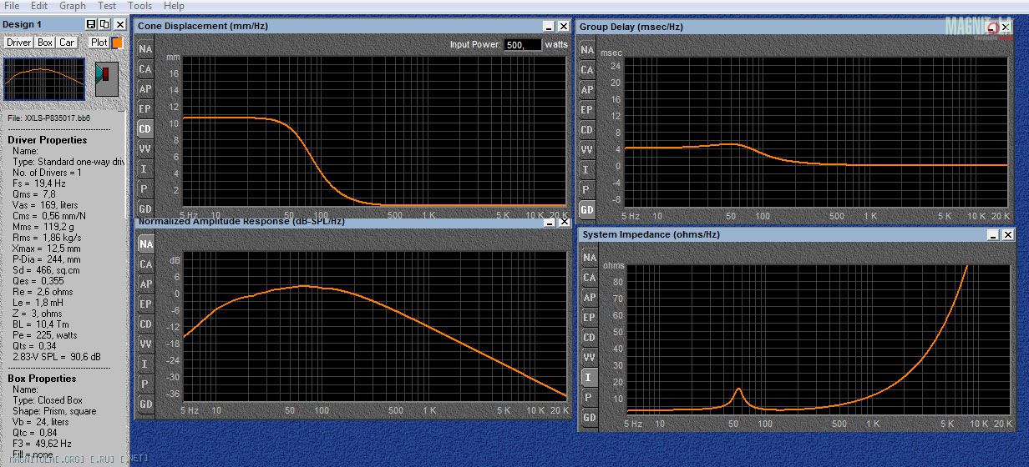The height and width of the screenshot is (467, 1029).
Task: Select NA tab in Group Delay window
Action: (587, 50)
